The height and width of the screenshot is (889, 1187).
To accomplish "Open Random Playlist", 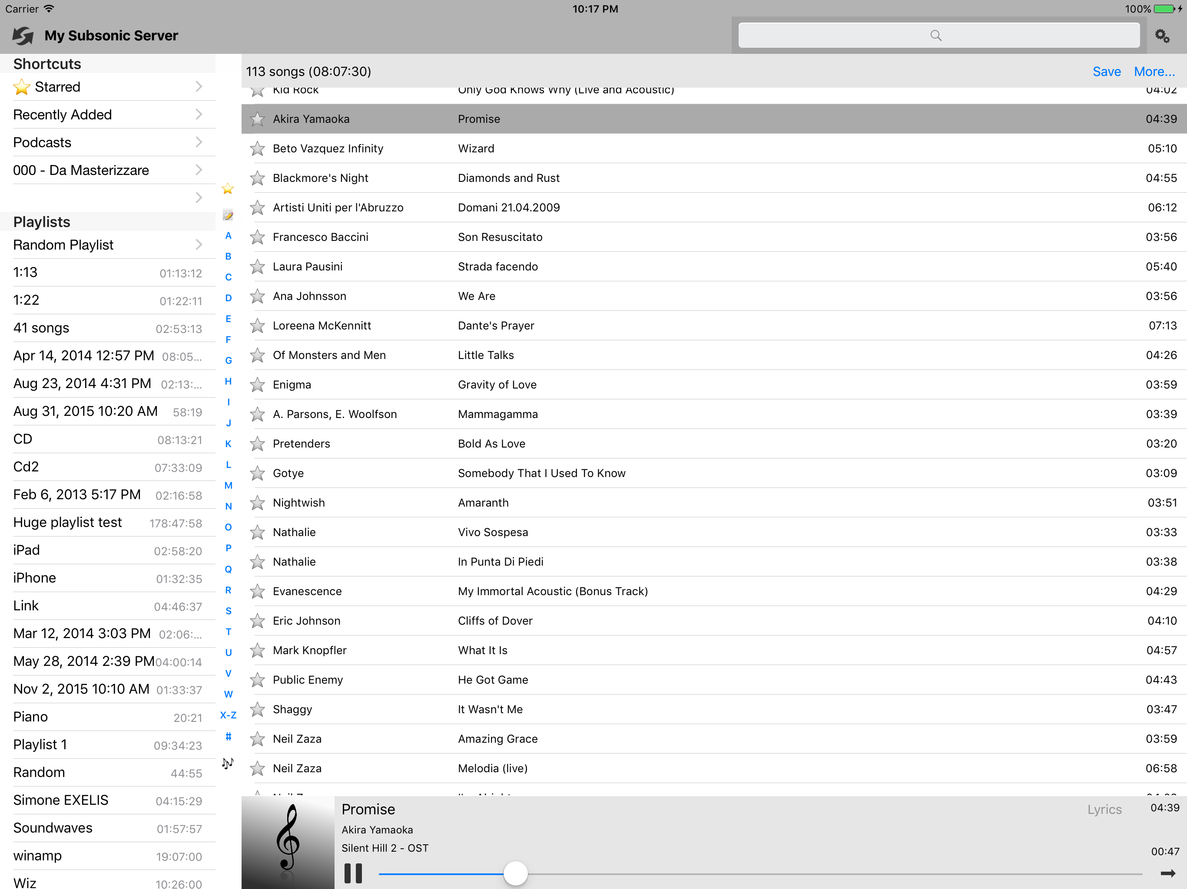I will click(x=107, y=245).
